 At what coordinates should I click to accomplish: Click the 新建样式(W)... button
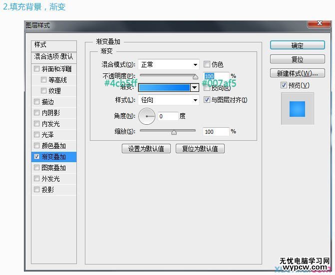coord(298,73)
